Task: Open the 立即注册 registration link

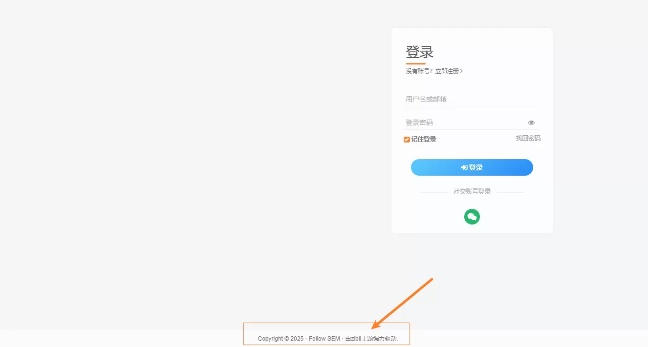Action: pyautogui.click(x=447, y=71)
